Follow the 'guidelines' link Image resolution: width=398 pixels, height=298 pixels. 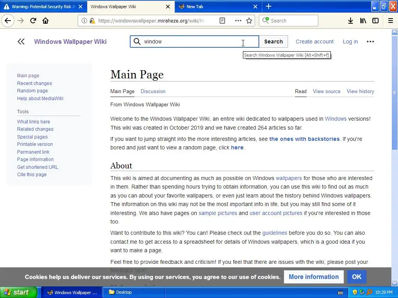tap(275, 233)
